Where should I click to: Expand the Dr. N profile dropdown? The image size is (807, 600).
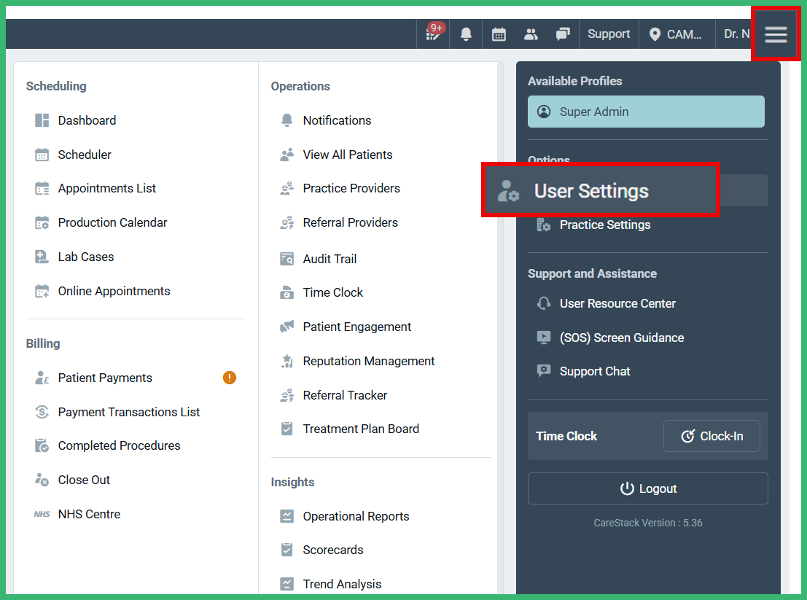(736, 34)
